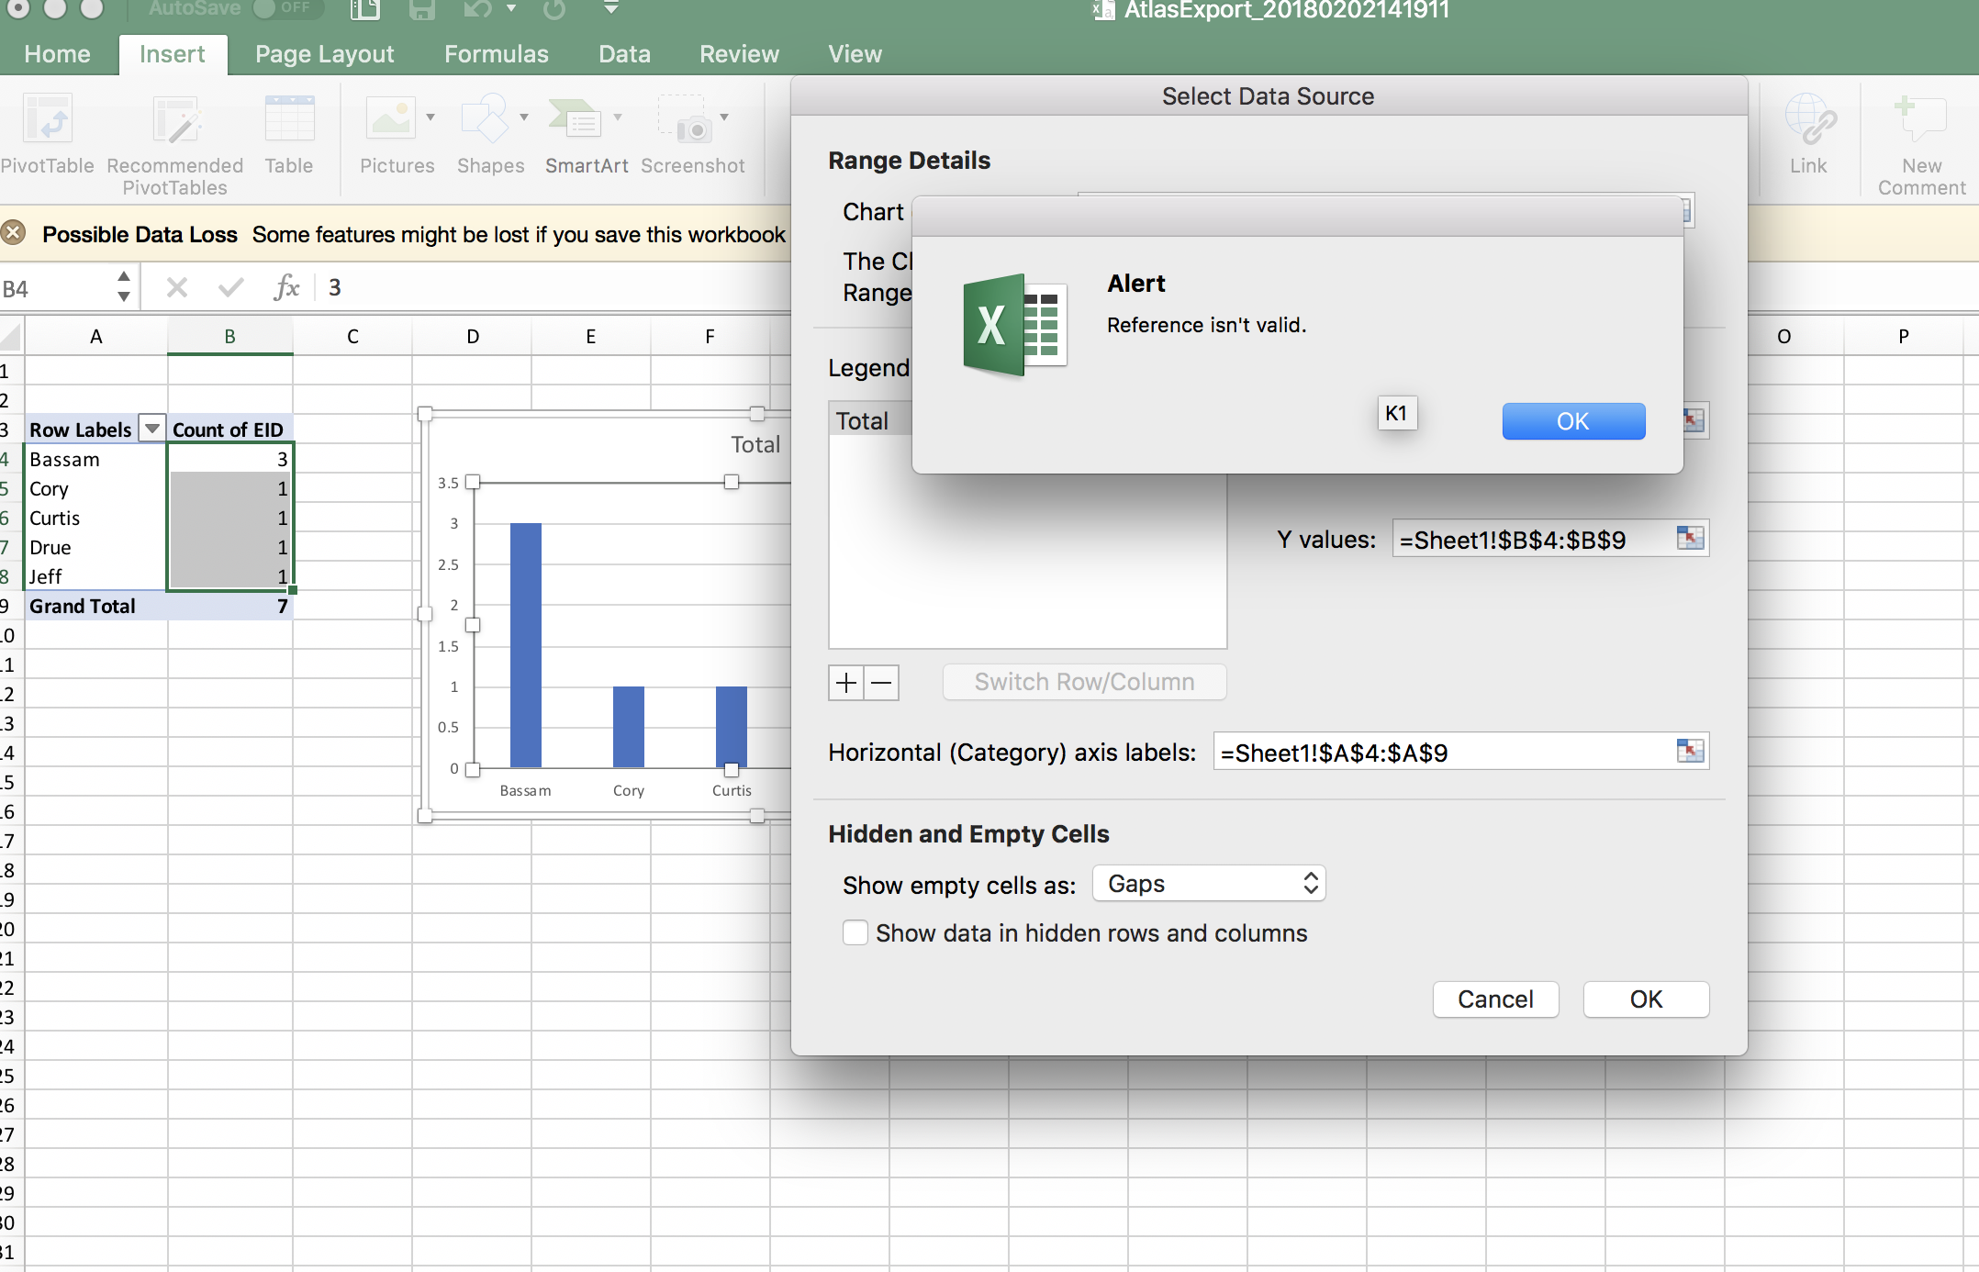Screen dimensions: 1979x1272
Task: Cancel formula entry with the X icon
Action: pyautogui.click(x=177, y=288)
